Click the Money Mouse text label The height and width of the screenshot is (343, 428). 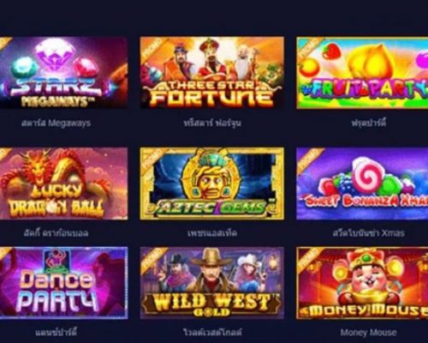(368, 332)
